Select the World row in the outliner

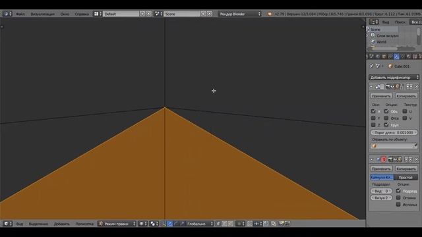381,41
